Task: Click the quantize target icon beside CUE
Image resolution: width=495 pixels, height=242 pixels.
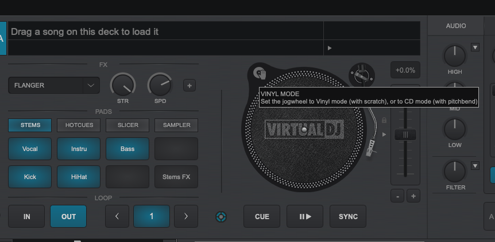Action: (x=221, y=216)
